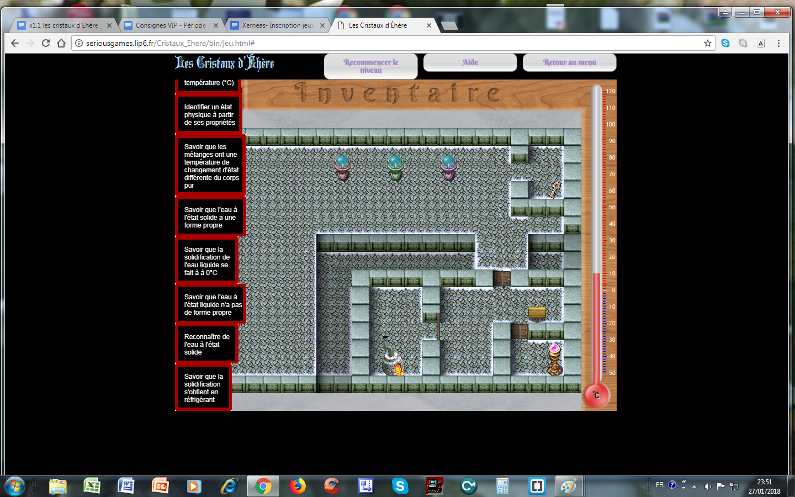Click the purple crystal urn
Screen dimensions: 795x497
point(448,168)
